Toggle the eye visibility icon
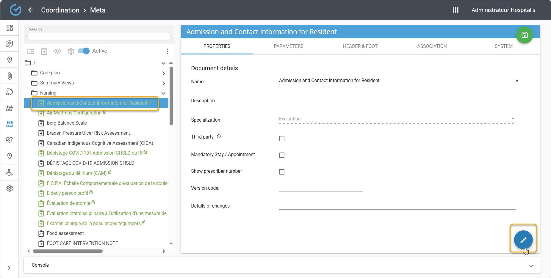Image resolution: width=551 pixels, height=278 pixels. pos(57,51)
